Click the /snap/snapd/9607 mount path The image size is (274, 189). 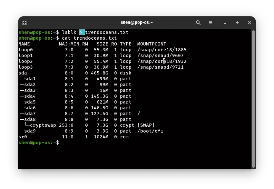click(x=160, y=55)
